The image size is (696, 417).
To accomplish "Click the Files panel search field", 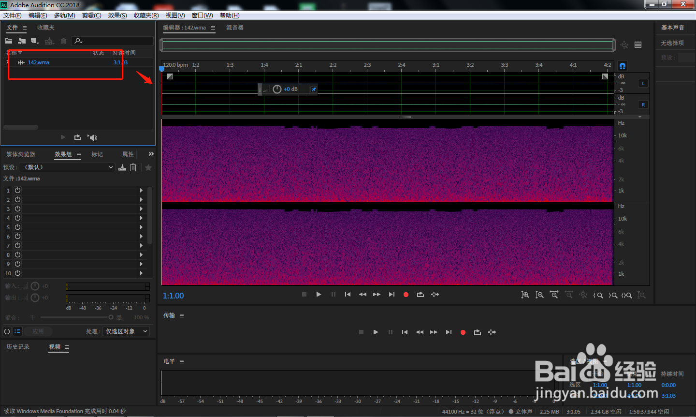I will (x=113, y=41).
